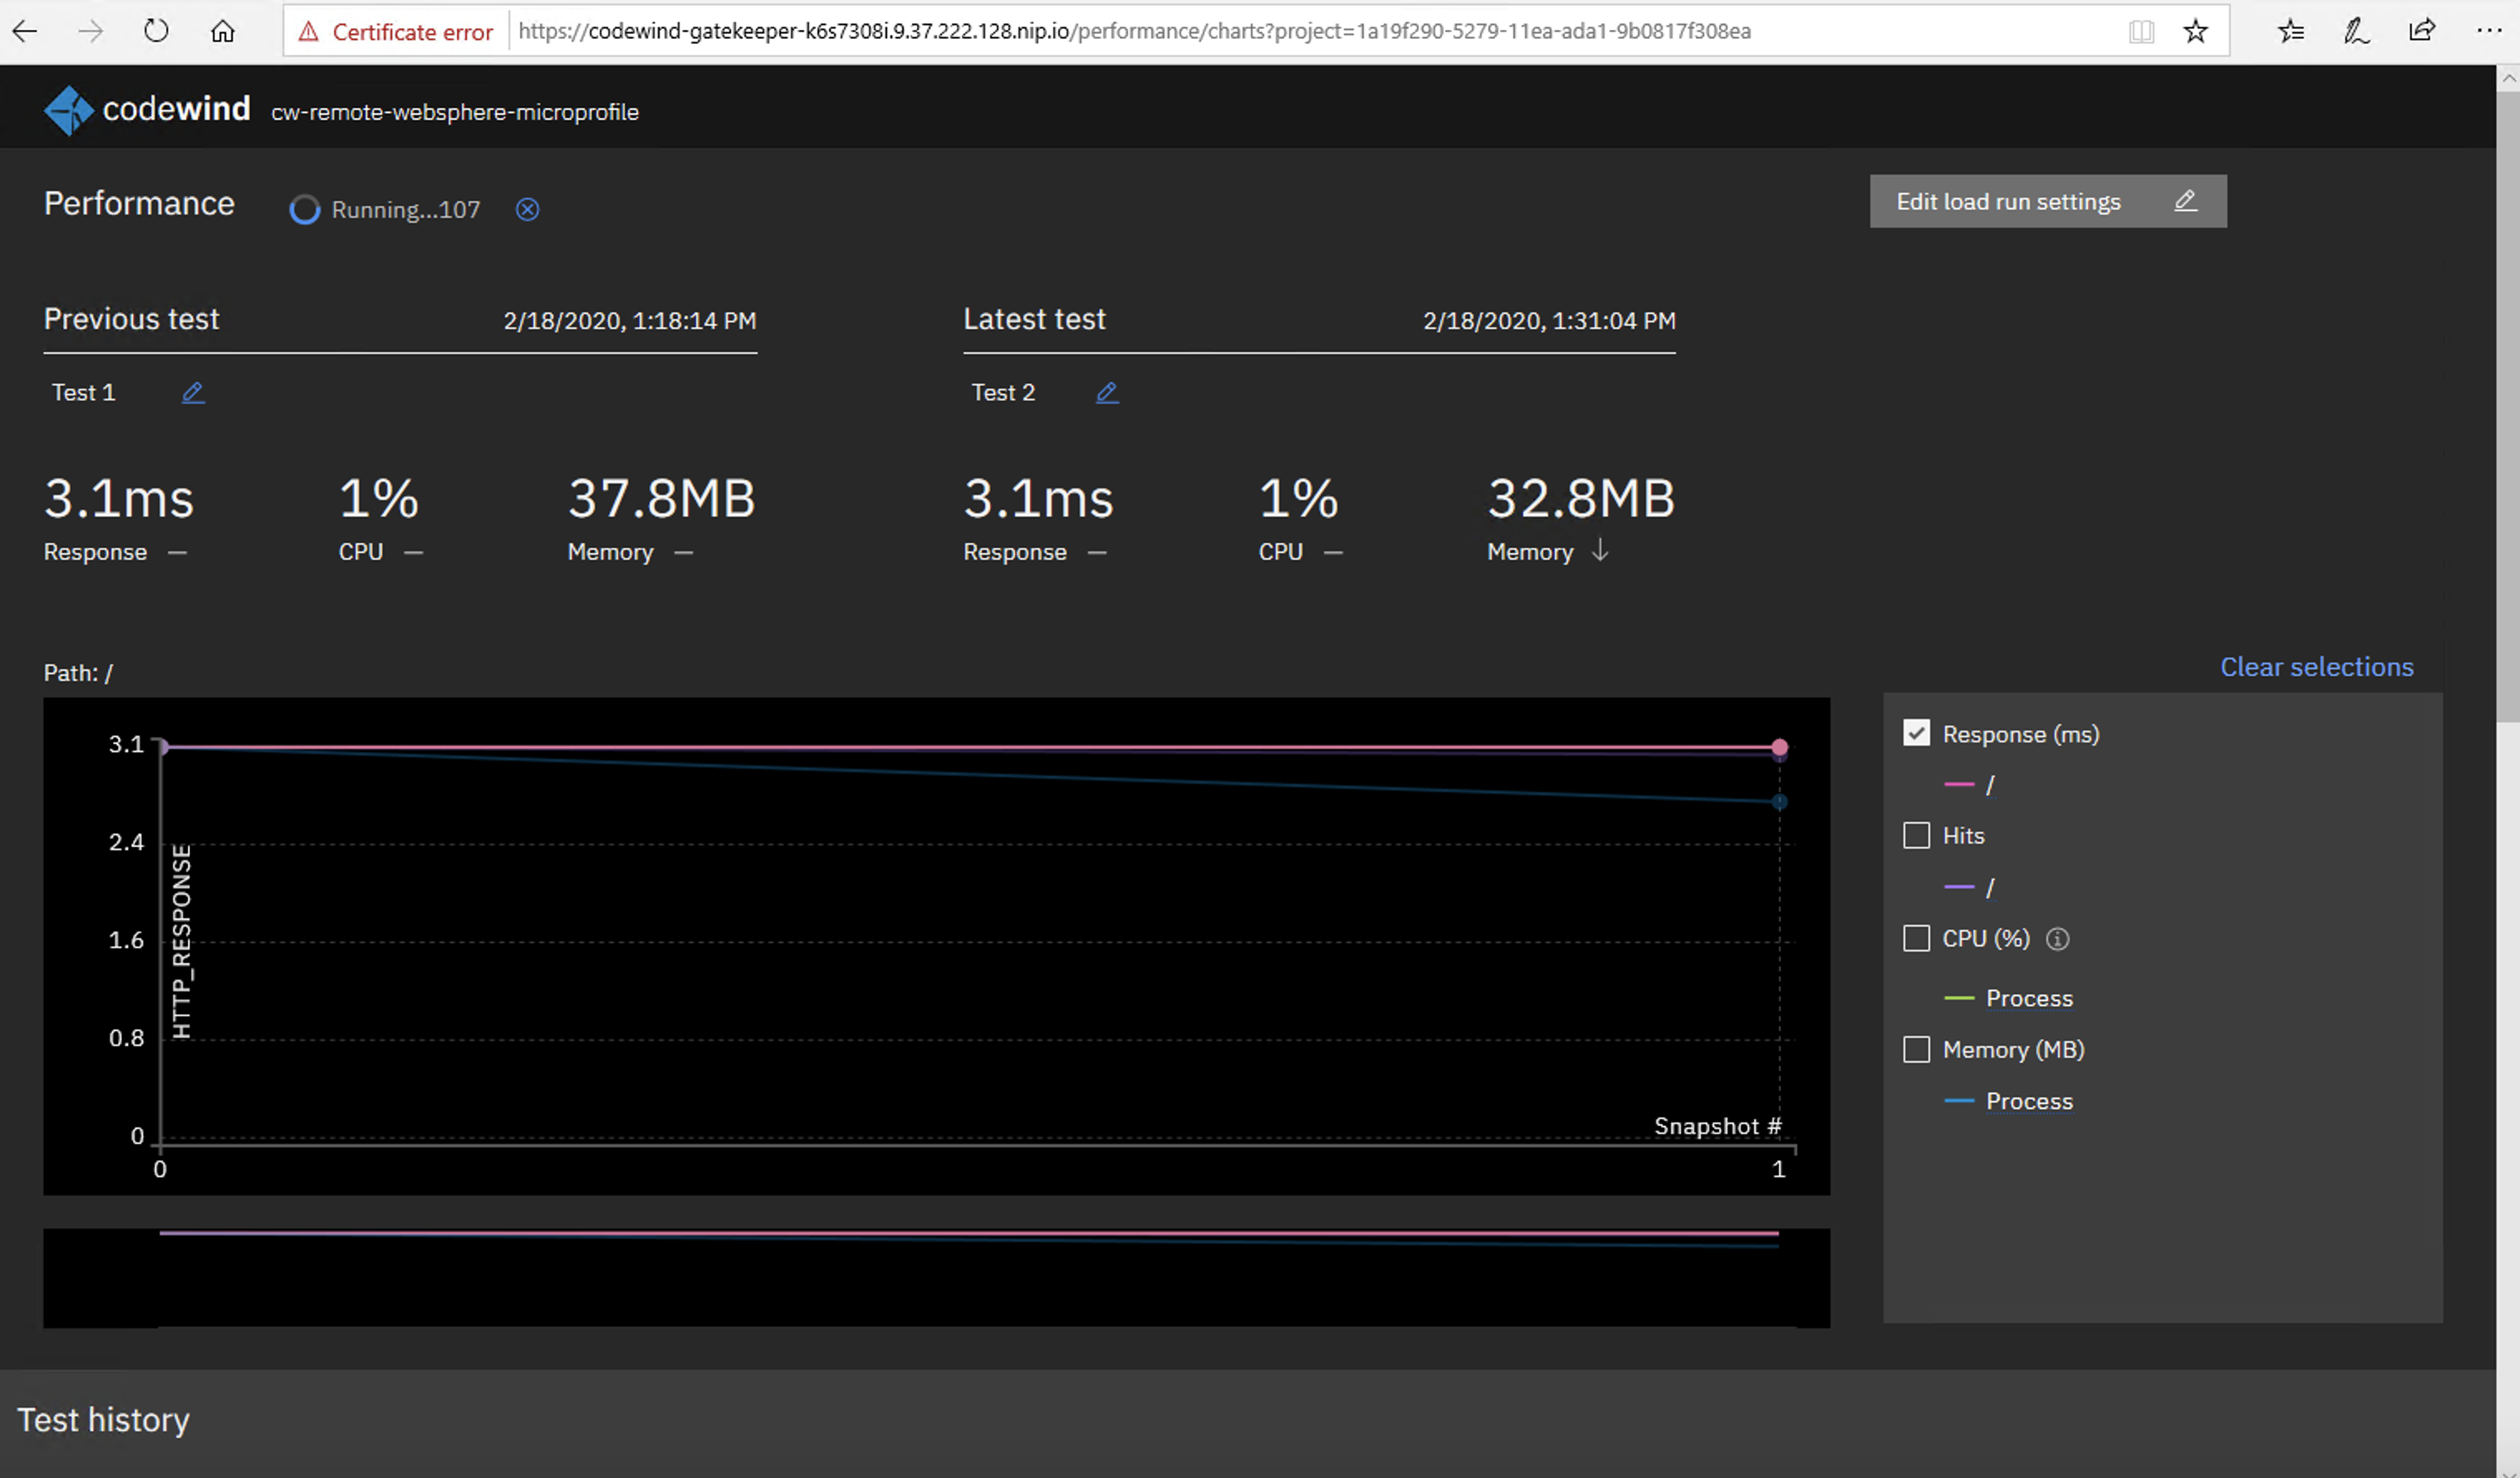Viewport: 2520px width, 1478px height.
Task: Edit the Test 1 description pencil
Action: point(193,393)
